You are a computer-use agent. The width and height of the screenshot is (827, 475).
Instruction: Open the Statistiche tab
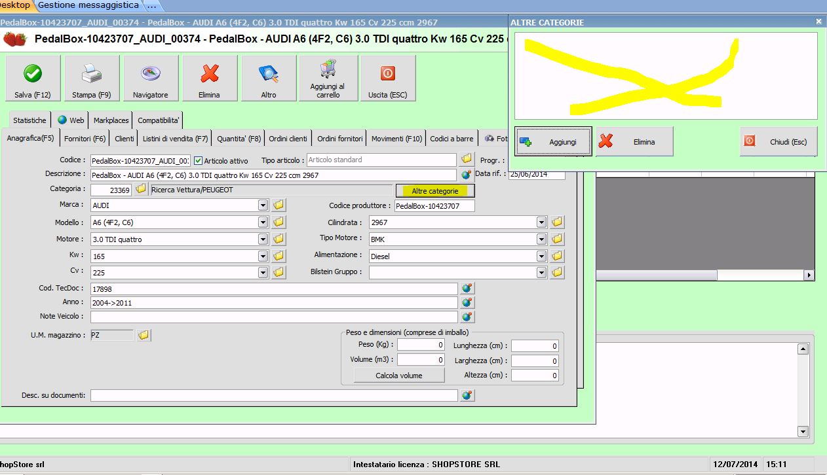click(x=29, y=120)
